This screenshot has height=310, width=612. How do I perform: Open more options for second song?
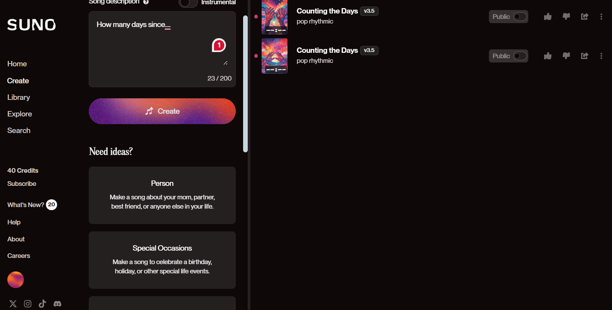pos(601,56)
